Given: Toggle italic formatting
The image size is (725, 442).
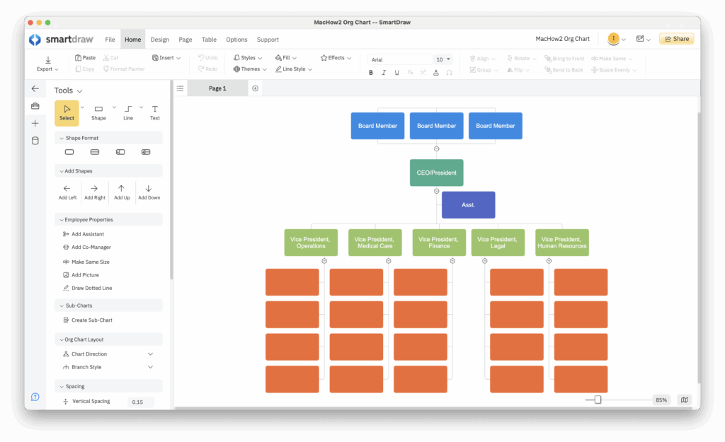Looking at the screenshot, I should (x=384, y=73).
